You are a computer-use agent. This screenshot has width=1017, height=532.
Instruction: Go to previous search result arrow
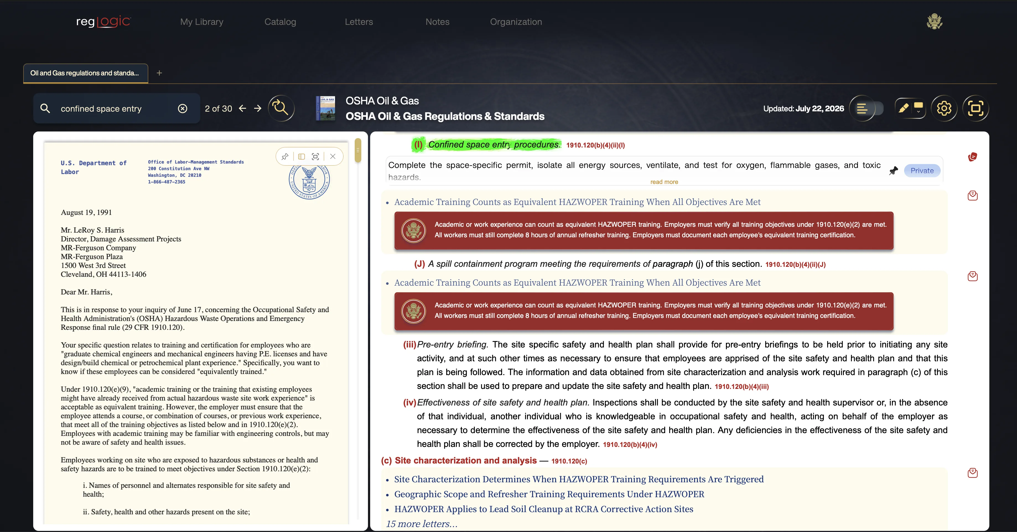(x=243, y=108)
